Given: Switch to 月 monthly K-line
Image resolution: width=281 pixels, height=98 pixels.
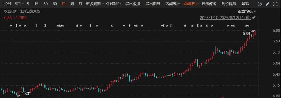Looking at the screenshot, I should click(x=80, y=4).
